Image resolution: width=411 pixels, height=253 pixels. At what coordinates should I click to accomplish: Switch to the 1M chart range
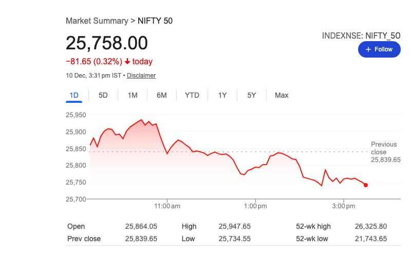point(133,95)
